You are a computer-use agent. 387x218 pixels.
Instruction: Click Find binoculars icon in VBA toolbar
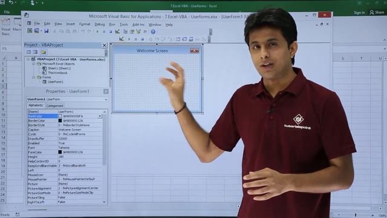coord(74,31)
